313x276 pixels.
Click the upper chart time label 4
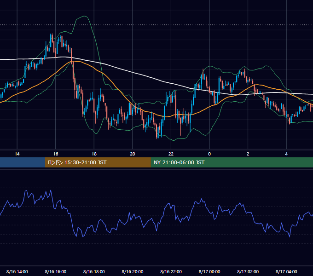pos(286,154)
